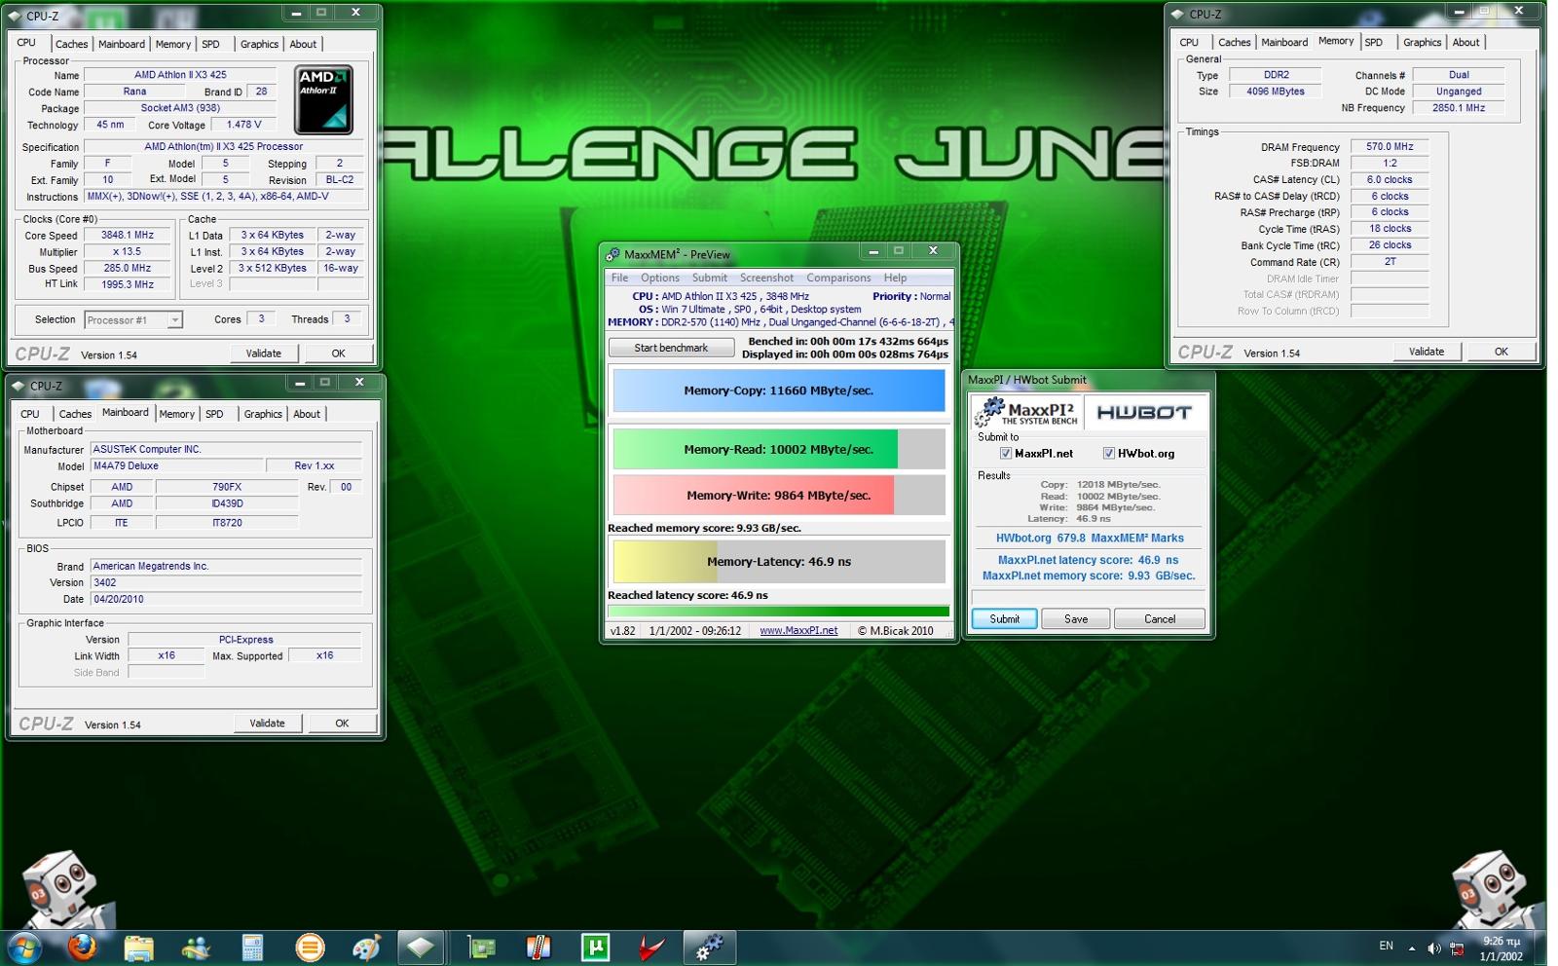1558x966 pixels.
Task: Click the HWBOT logo in submit dialog
Action: tap(1144, 412)
